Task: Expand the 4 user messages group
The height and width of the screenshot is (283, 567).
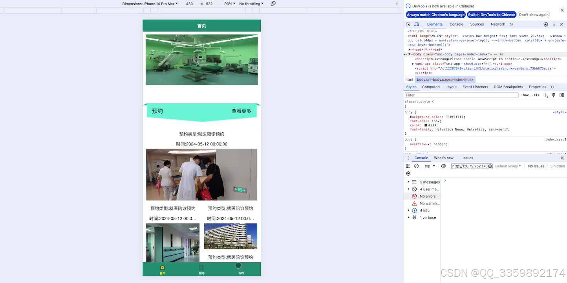Action: (408, 189)
